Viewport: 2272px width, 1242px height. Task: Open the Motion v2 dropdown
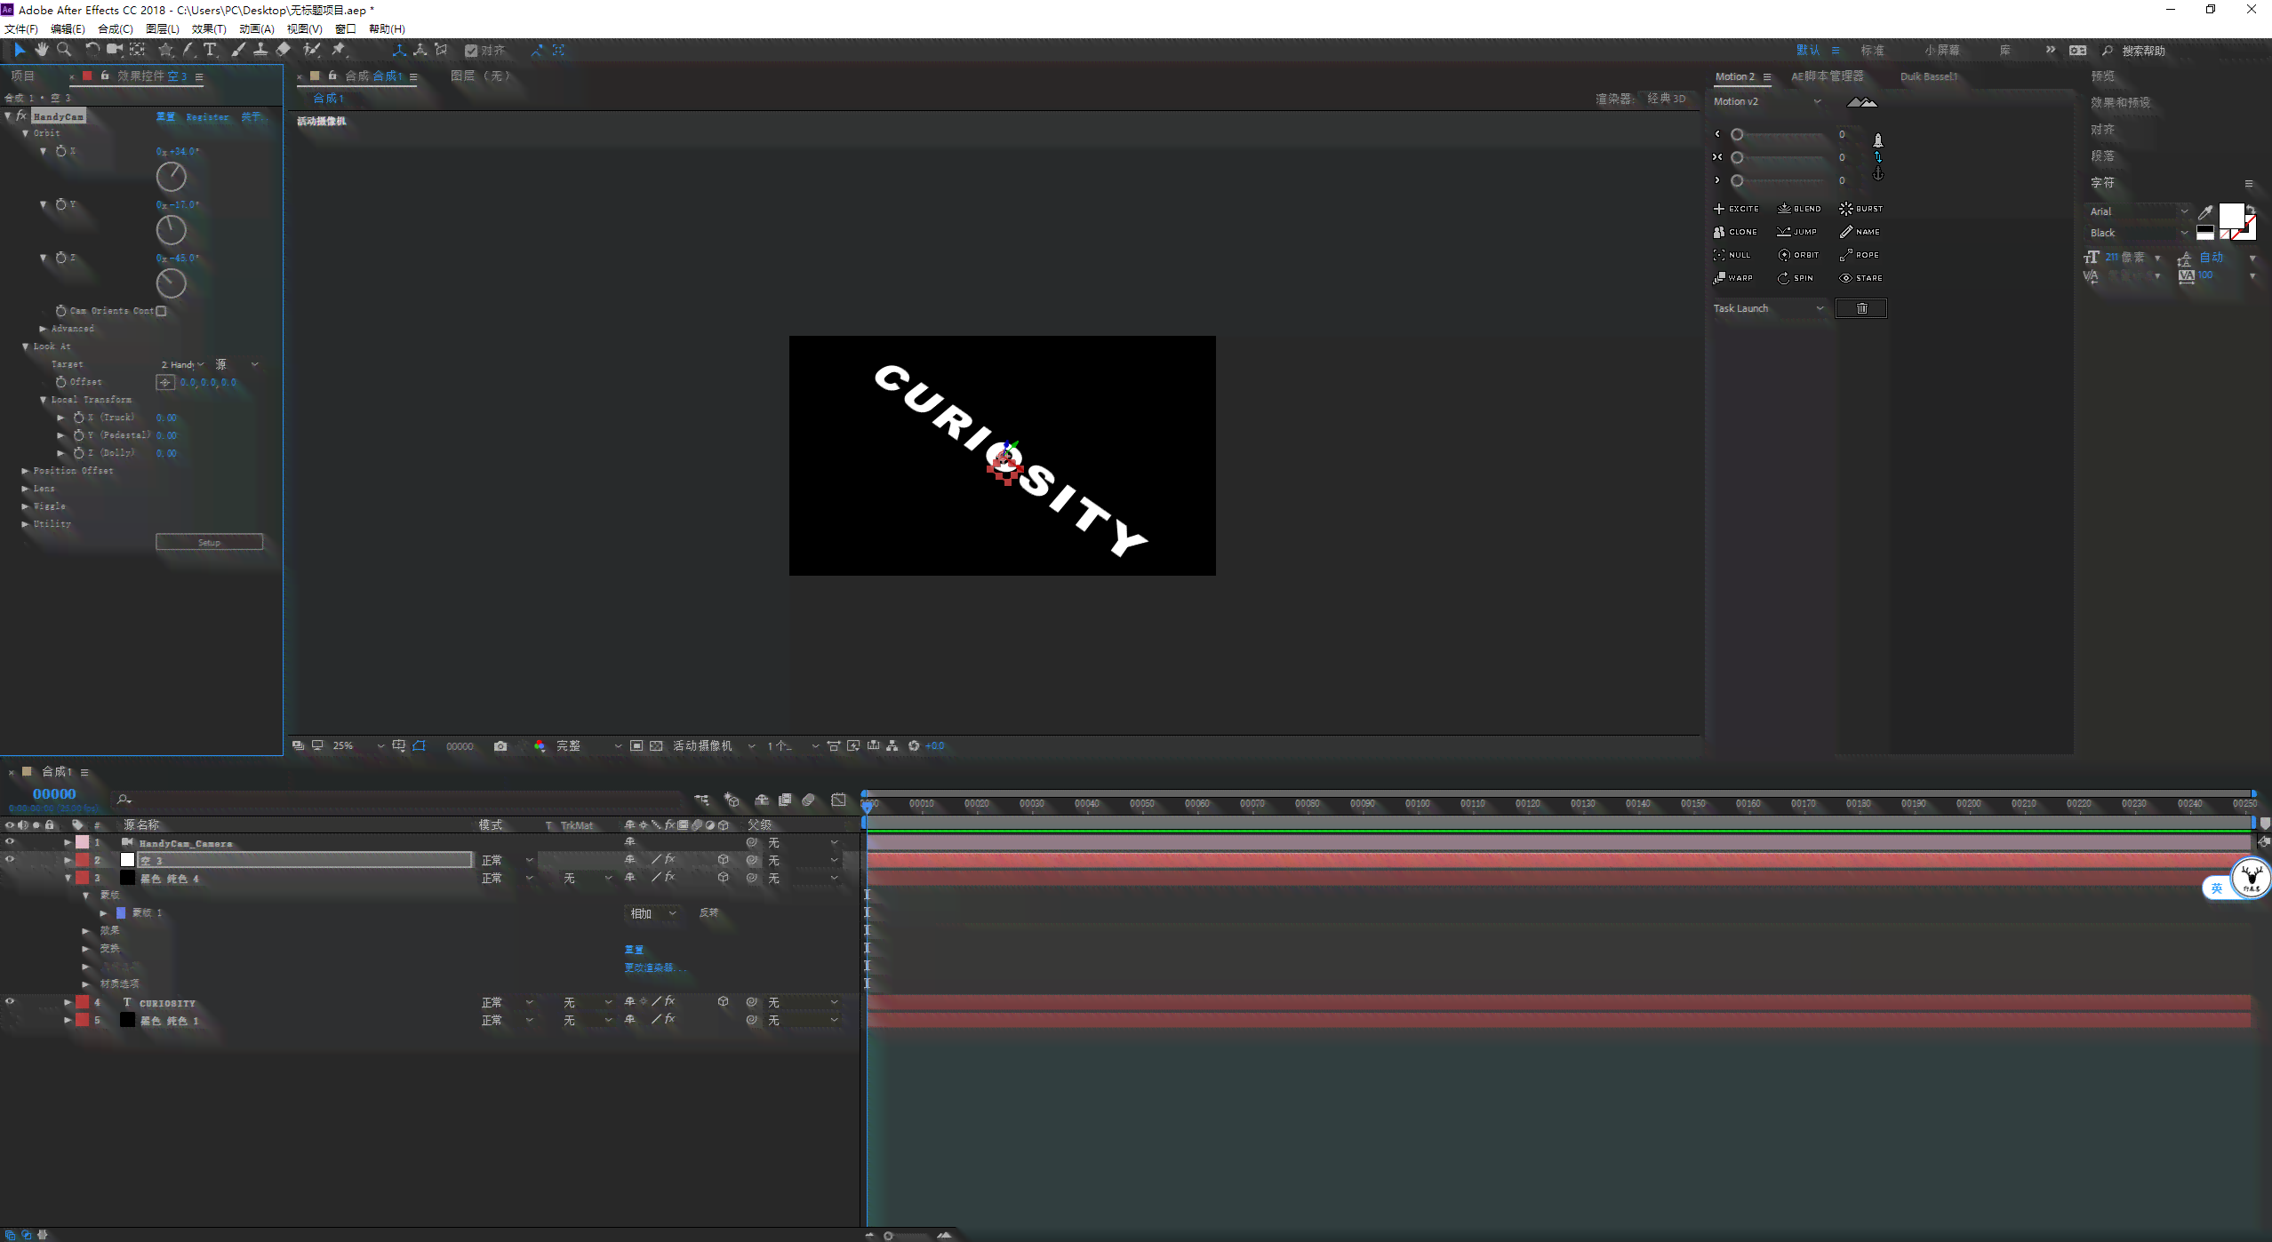coord(1767,101)
